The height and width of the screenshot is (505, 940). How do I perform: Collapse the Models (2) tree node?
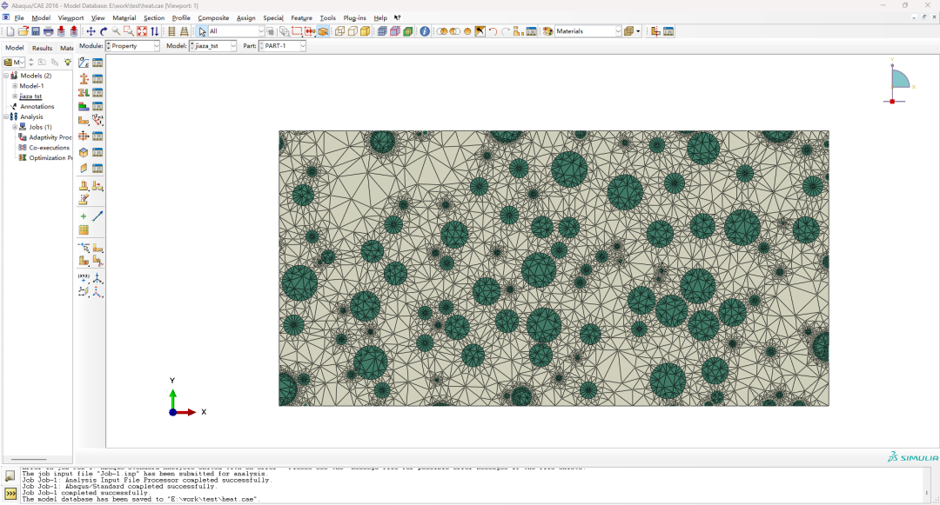(x=7, y=76)
